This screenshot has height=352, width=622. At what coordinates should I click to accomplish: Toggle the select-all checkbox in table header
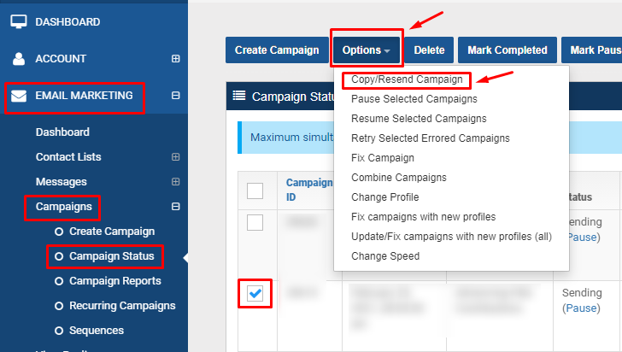pyautogui.click(x=255, y=191)
